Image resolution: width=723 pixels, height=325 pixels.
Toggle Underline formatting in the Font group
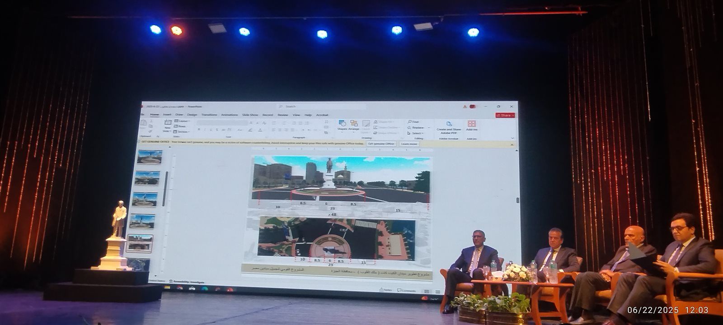[x=211, y=130]
